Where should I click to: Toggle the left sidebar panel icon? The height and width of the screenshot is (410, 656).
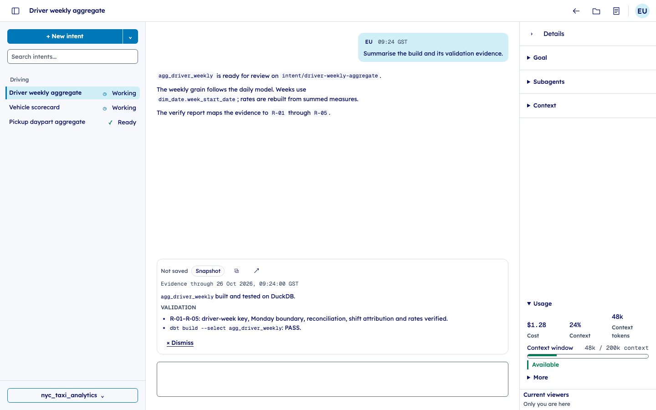tap(15, 11)
